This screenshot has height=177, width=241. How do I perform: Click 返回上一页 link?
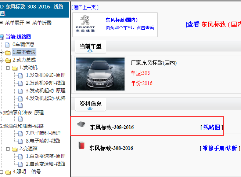(85, 7)
